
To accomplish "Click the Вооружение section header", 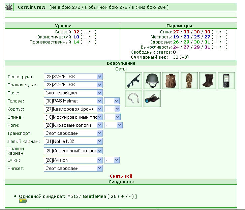I will (121, 63).
